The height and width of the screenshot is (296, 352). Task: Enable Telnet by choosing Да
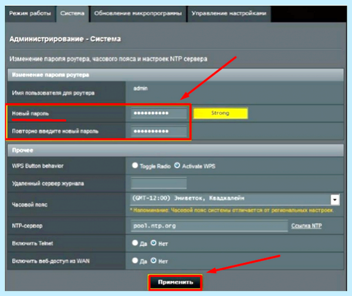(135, 243)
